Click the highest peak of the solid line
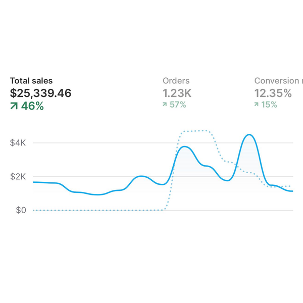 pos(248,135)
